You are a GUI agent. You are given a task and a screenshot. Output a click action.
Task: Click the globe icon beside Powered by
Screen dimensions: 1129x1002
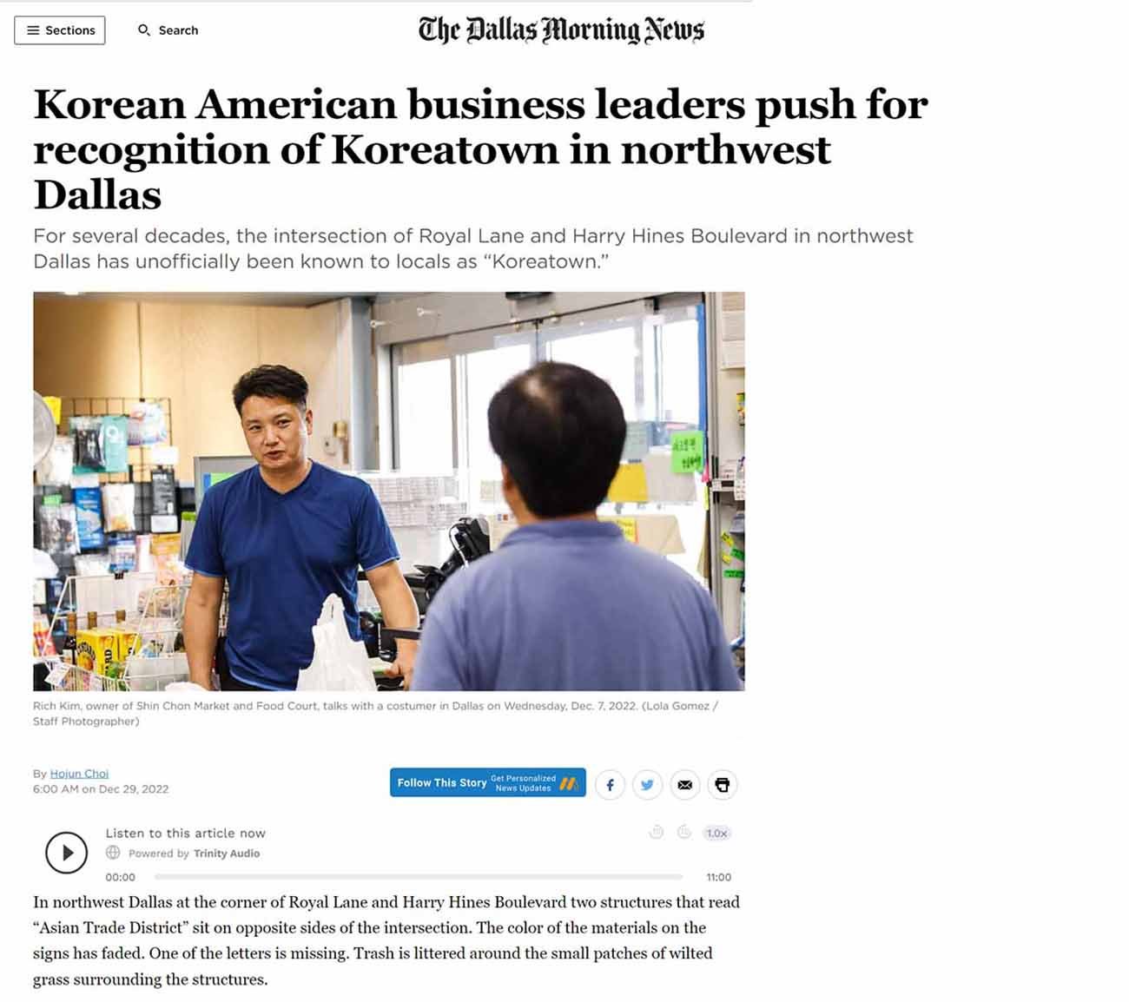tap(113, 853)
